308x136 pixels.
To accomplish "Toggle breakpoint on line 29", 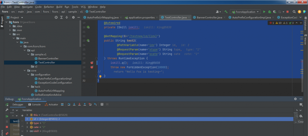I will (x=92, y=67).
